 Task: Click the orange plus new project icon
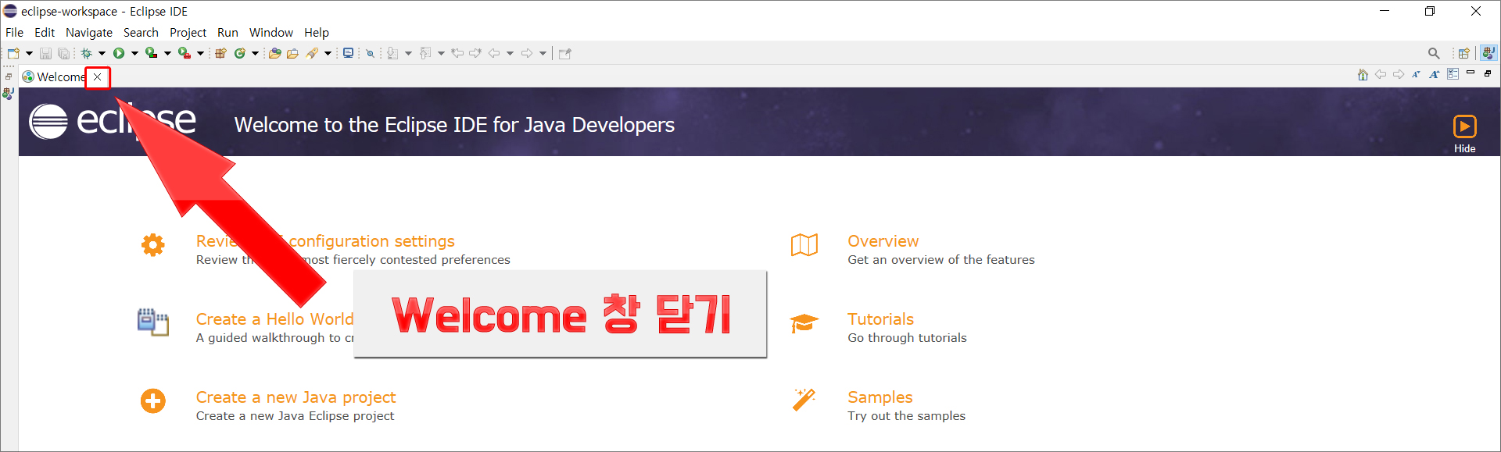pos(152,401)
